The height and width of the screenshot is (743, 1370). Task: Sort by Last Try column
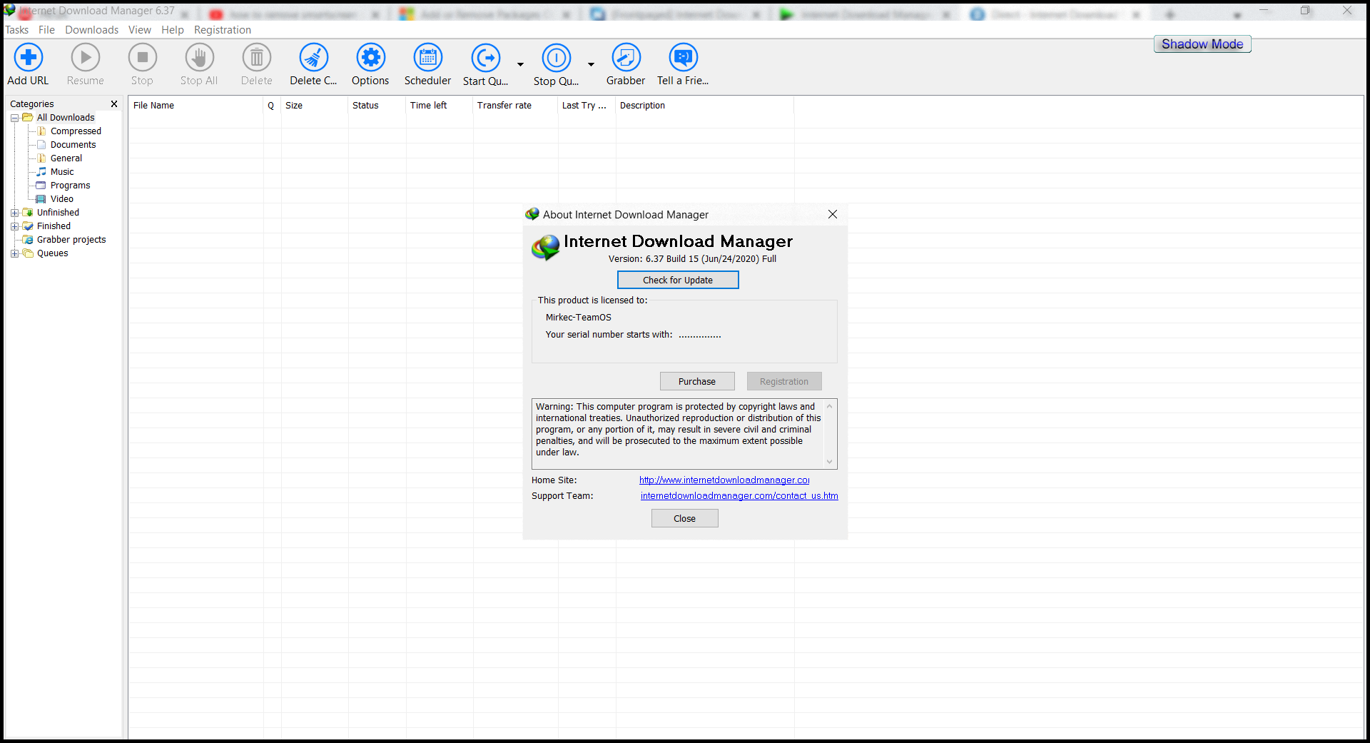(587, 106)
